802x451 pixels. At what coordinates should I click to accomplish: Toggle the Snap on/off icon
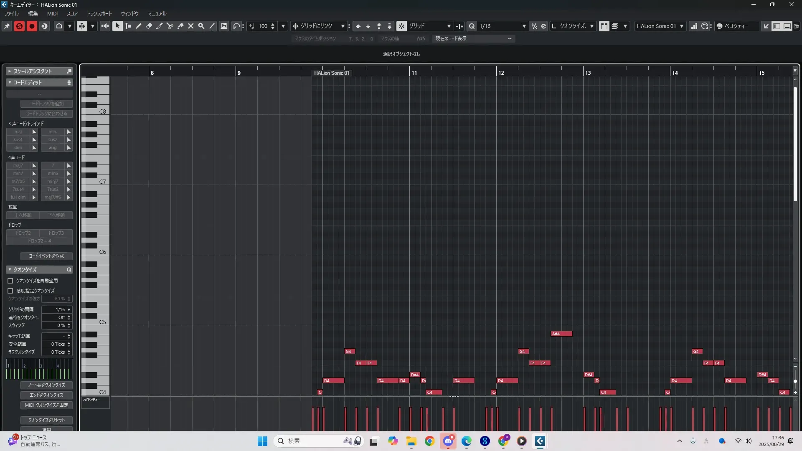401,26
